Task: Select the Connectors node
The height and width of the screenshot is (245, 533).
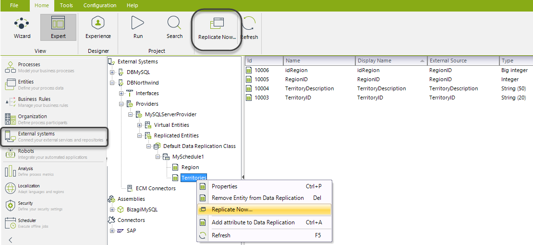Action: point(131,220)
